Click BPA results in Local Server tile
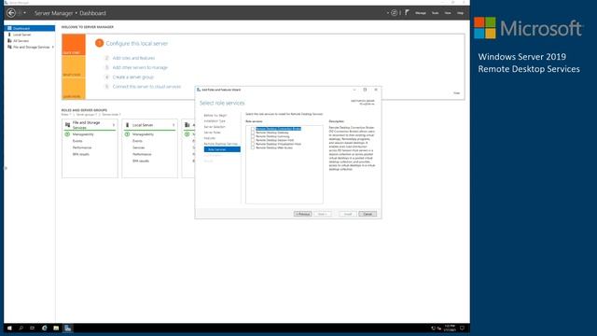The width and height of the screenshot is (597, 336). pos(141,161)
